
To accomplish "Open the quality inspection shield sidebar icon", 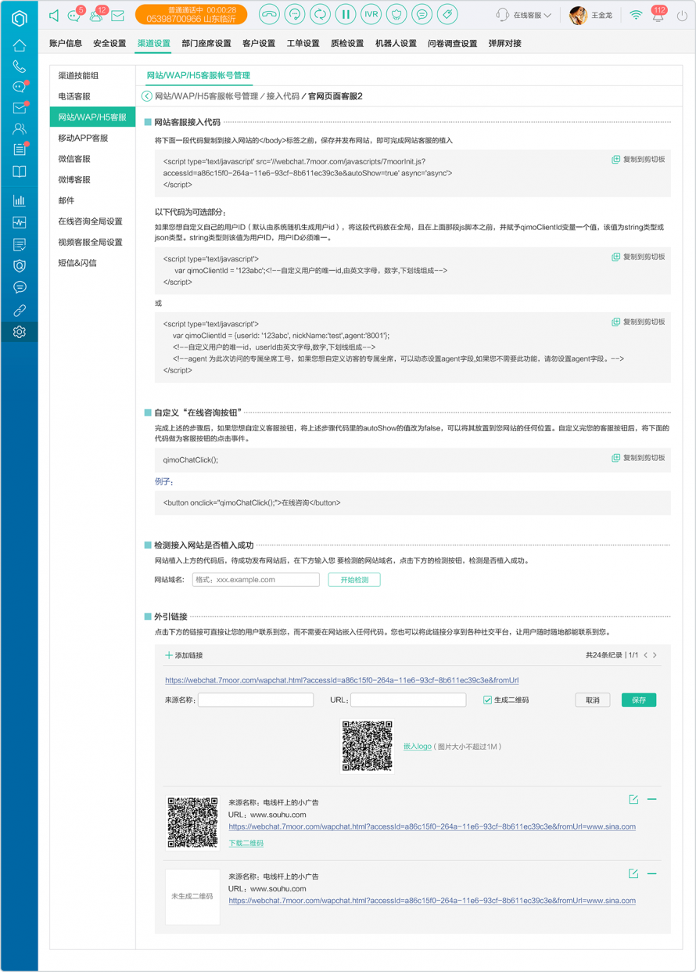I will pyautogui.click(x=19, y=266).
